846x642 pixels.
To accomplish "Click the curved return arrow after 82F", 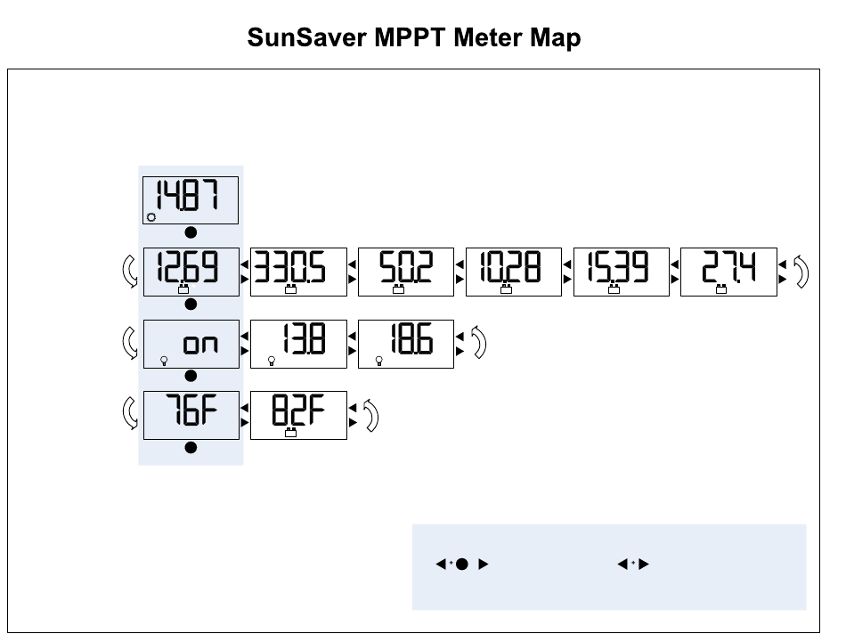I will click(370, 416).
